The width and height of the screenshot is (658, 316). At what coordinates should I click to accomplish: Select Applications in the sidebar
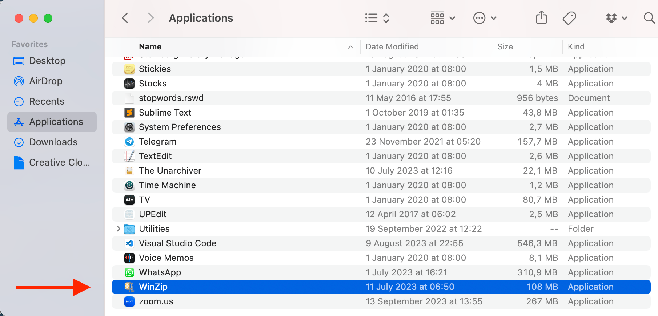point(52,122)
